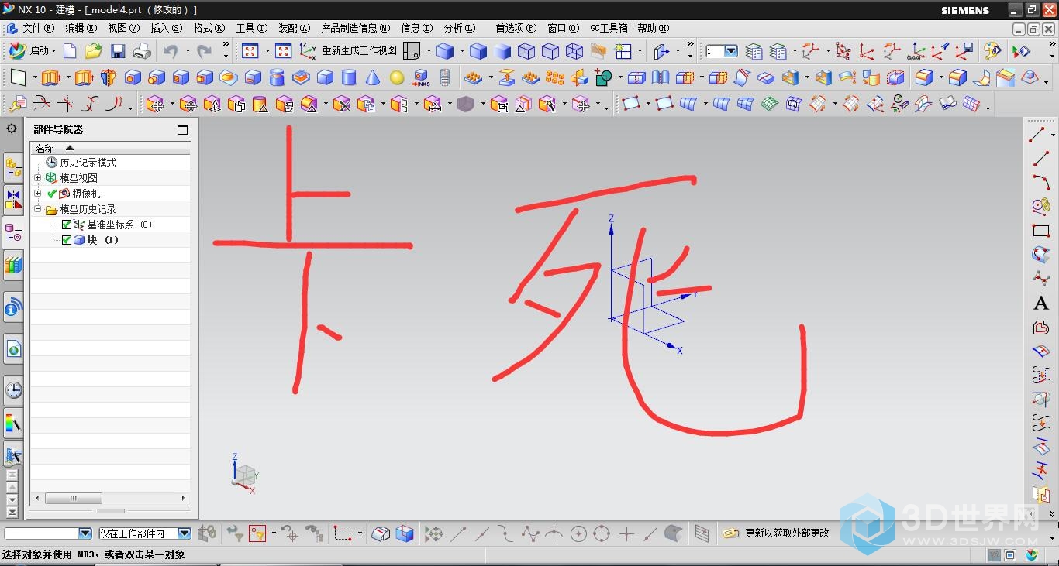Image resolution: width=1059 pixels, height=566 pixels.
Task: Open the Tools (工具) menu
Action: (252, 28)
